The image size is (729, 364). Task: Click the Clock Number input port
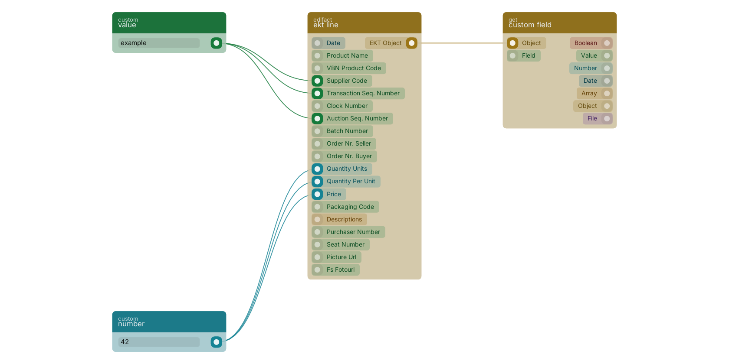[x=317, y=106]
